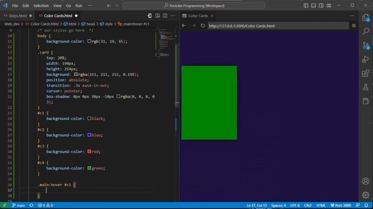This screenshot has width=373, height=209.
Task: Toggle the secondary side bar layout
Action: [321, 6]
